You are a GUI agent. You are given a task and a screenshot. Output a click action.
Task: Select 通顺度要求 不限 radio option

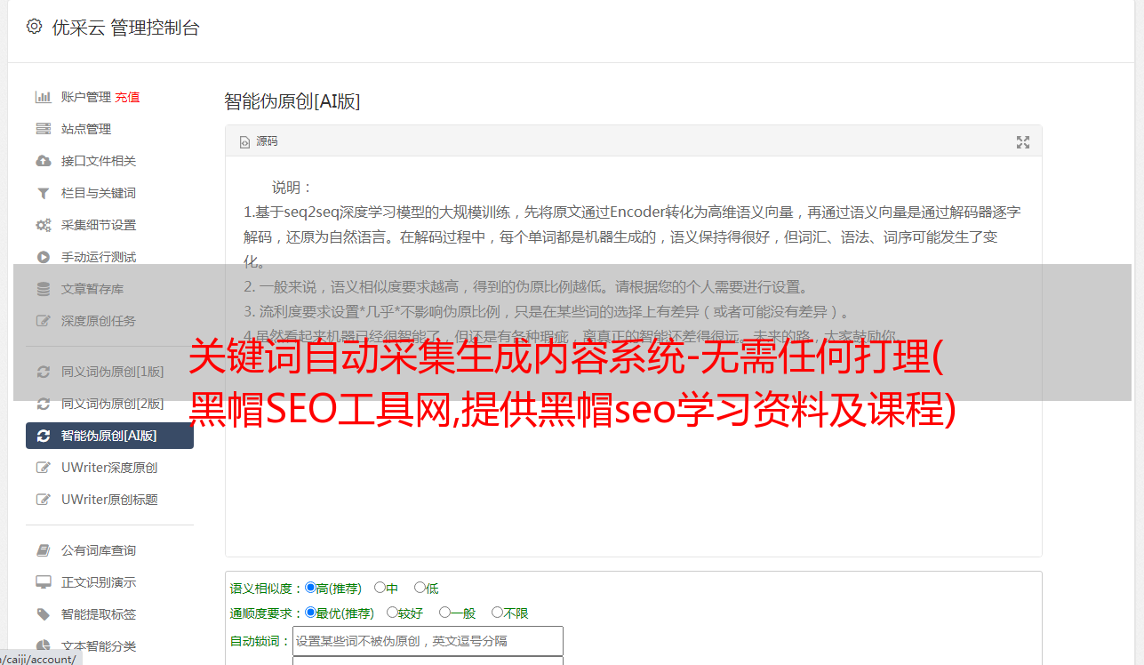click(497, 612)
